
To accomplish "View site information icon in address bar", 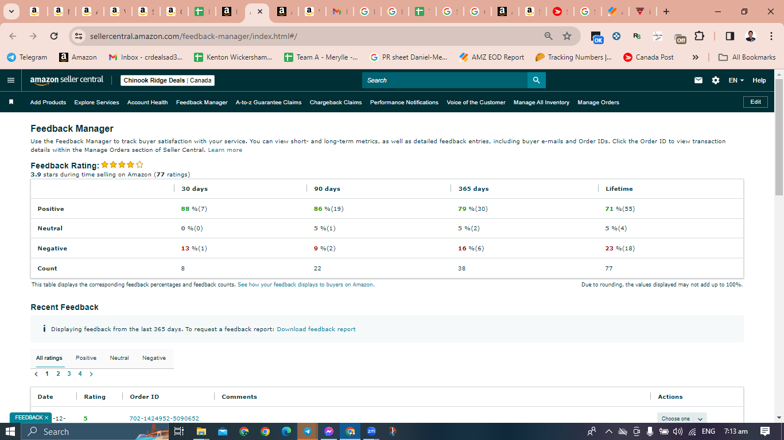I will click(x=79, y=36).
